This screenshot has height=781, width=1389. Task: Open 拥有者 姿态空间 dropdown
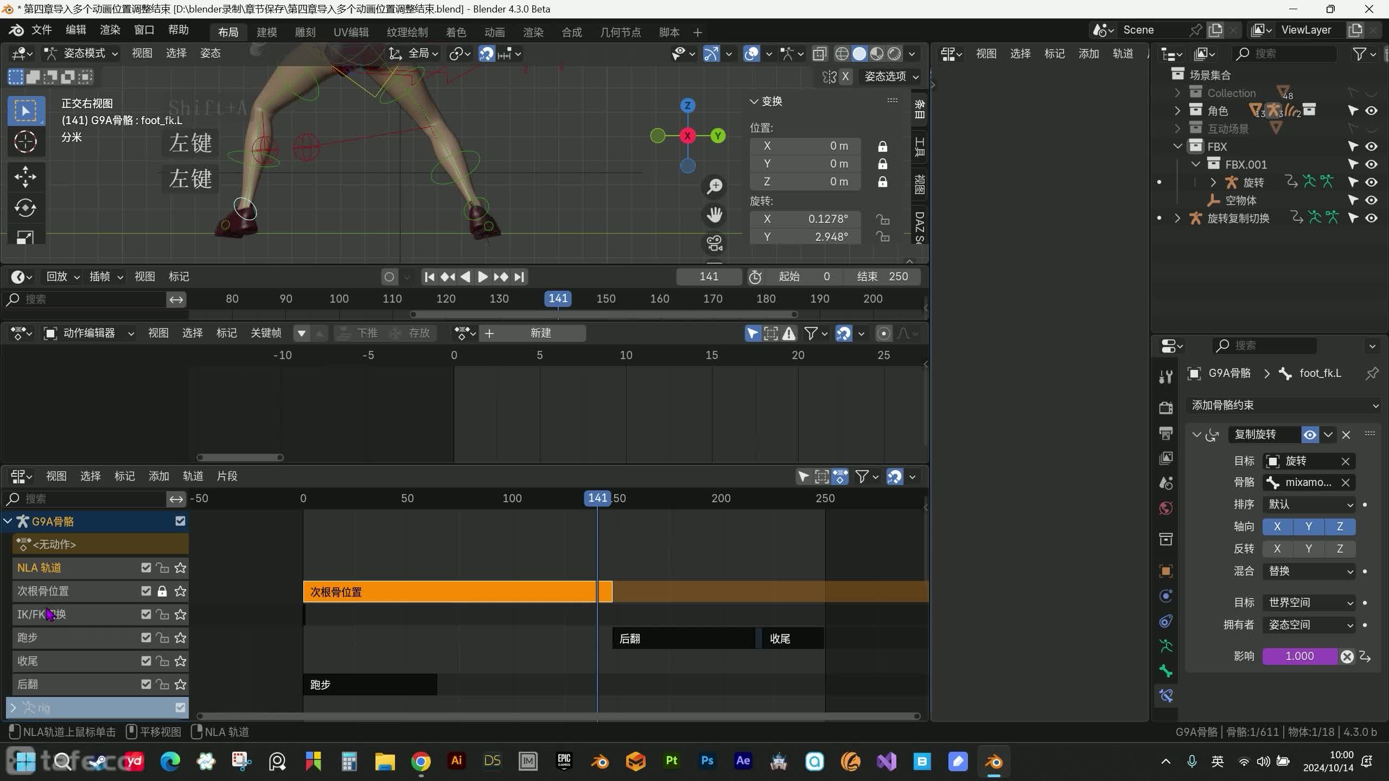(x=1309, y=625)
